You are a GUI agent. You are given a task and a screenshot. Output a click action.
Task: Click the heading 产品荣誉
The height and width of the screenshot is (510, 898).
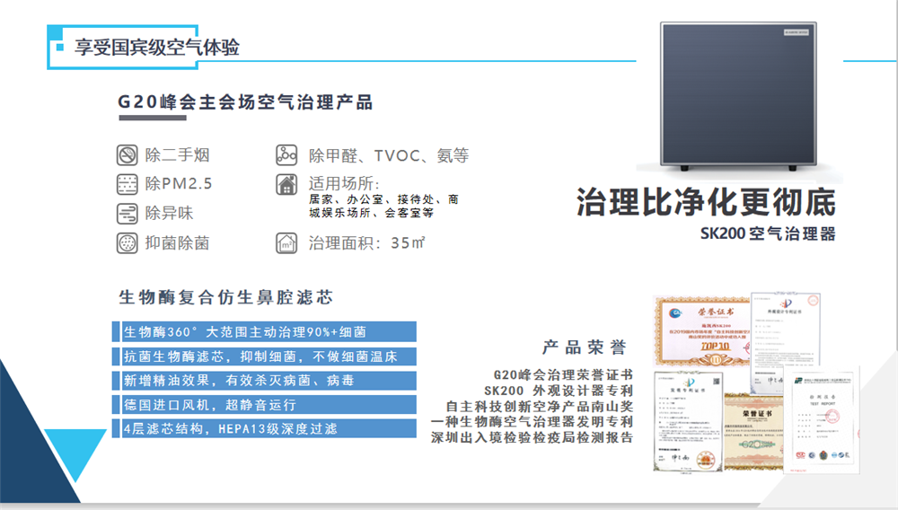coord(585,347)
